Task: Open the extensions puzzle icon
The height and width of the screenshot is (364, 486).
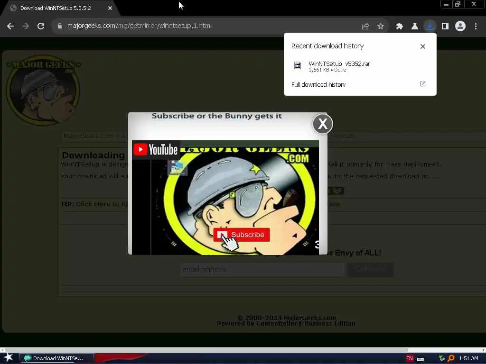Action: click(400, 27)
